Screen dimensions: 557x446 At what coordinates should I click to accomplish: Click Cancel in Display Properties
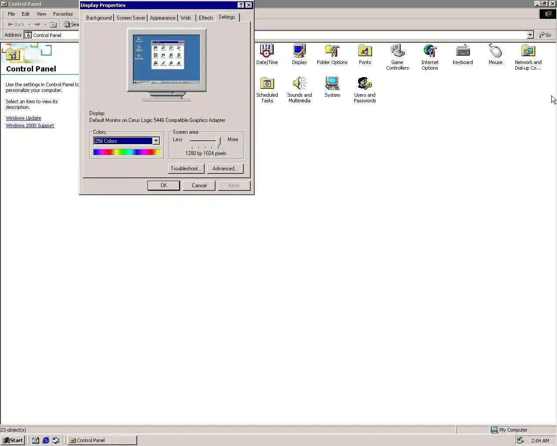click(x=199, y=186)
